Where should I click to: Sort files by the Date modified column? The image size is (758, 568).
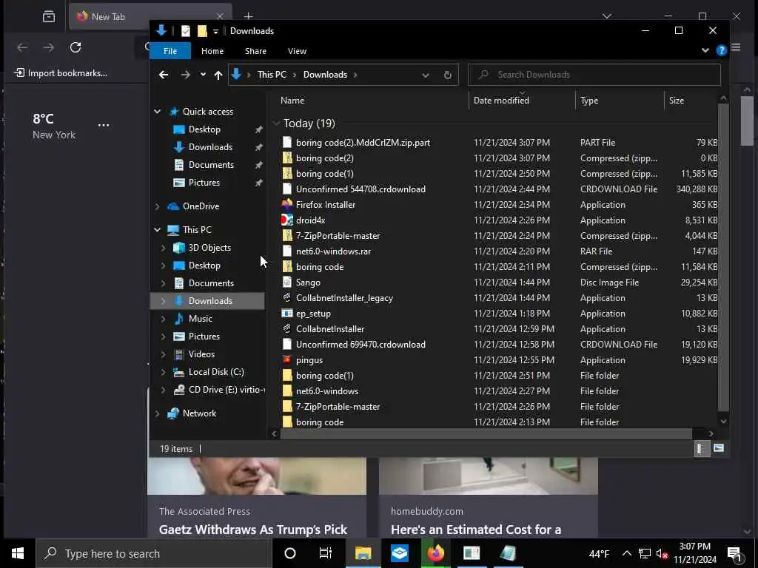501,101
